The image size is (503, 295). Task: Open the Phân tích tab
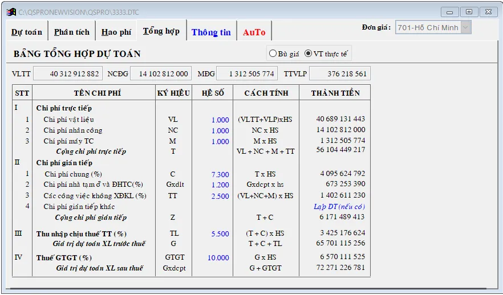coord(72,32)
